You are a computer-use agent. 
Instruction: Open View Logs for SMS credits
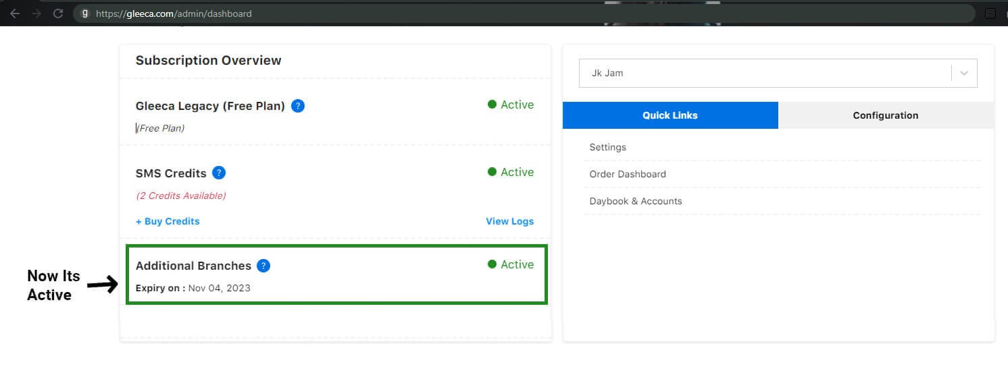pyautogui.click(x=509, y=221)
